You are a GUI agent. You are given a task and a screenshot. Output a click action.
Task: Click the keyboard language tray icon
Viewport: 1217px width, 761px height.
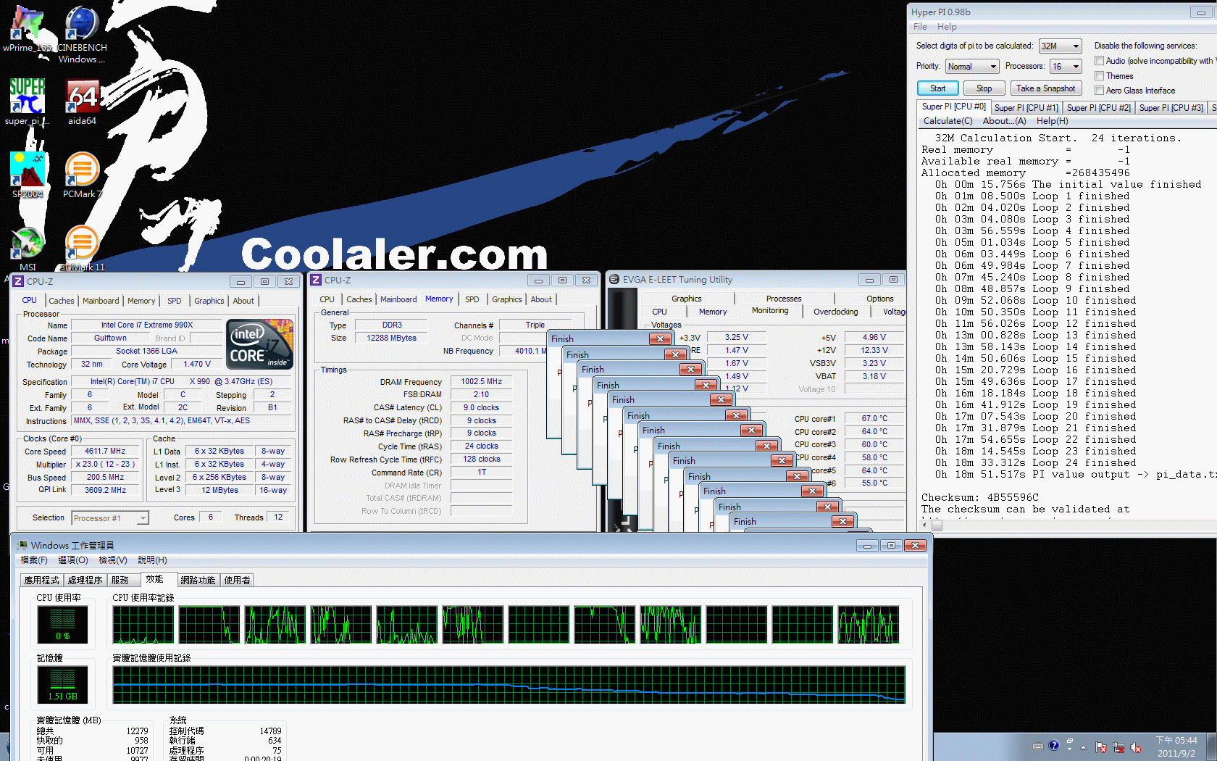[1037, 746]
